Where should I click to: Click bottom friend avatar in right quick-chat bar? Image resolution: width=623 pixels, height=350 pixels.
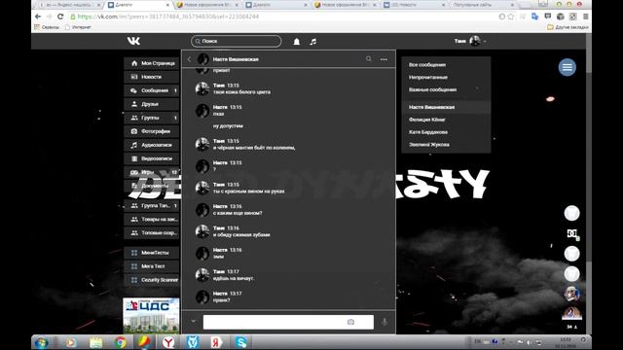coord(571,313)
